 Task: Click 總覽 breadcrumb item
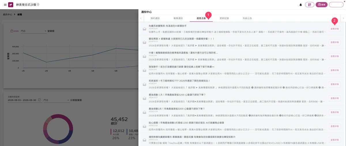point(20,14)
